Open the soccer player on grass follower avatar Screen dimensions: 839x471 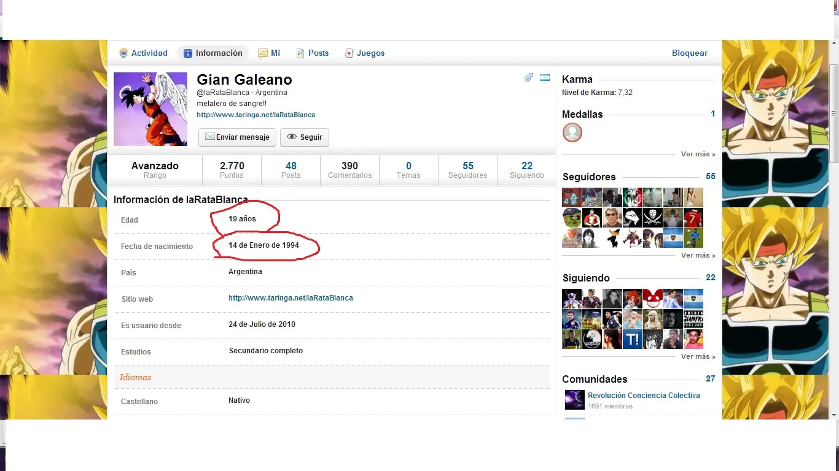[x=693, y=238]
